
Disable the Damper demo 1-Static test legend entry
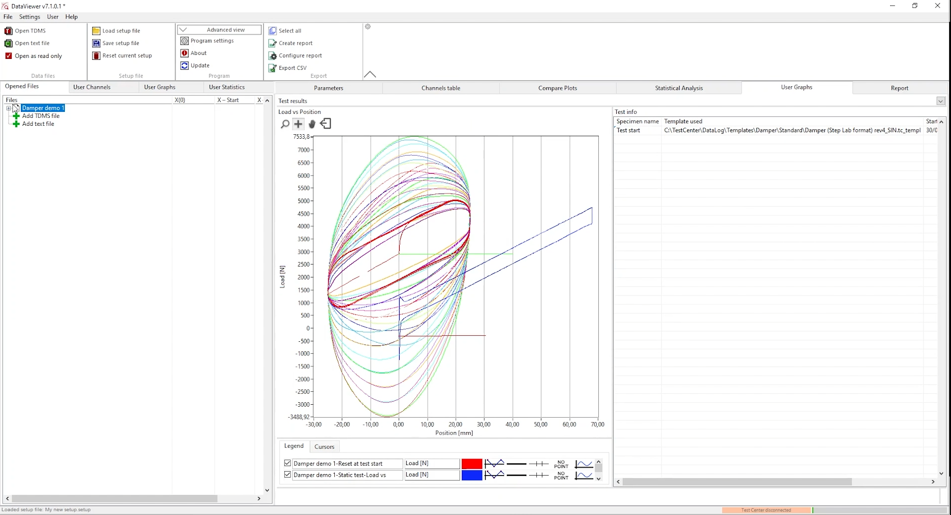287,475
